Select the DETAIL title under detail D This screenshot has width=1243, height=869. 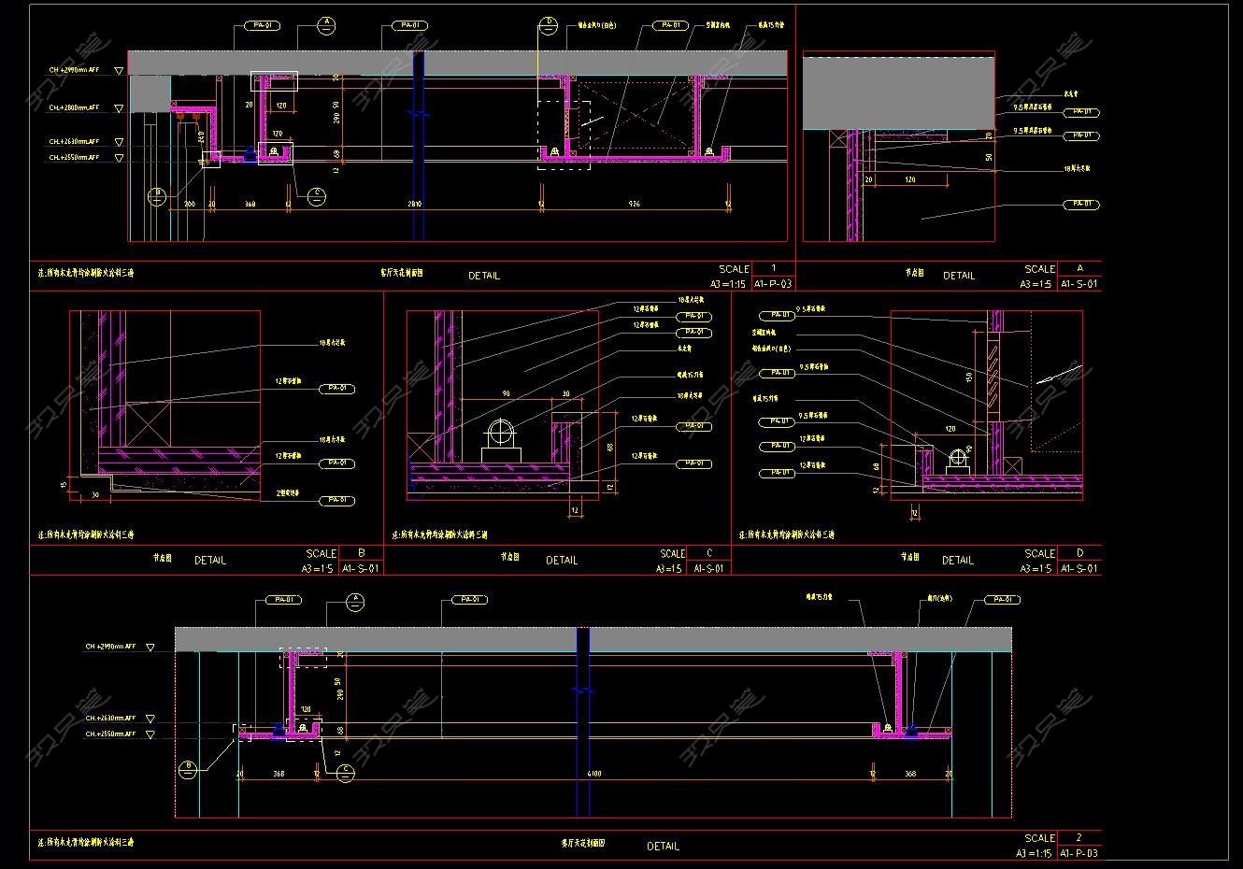(957, 561)
